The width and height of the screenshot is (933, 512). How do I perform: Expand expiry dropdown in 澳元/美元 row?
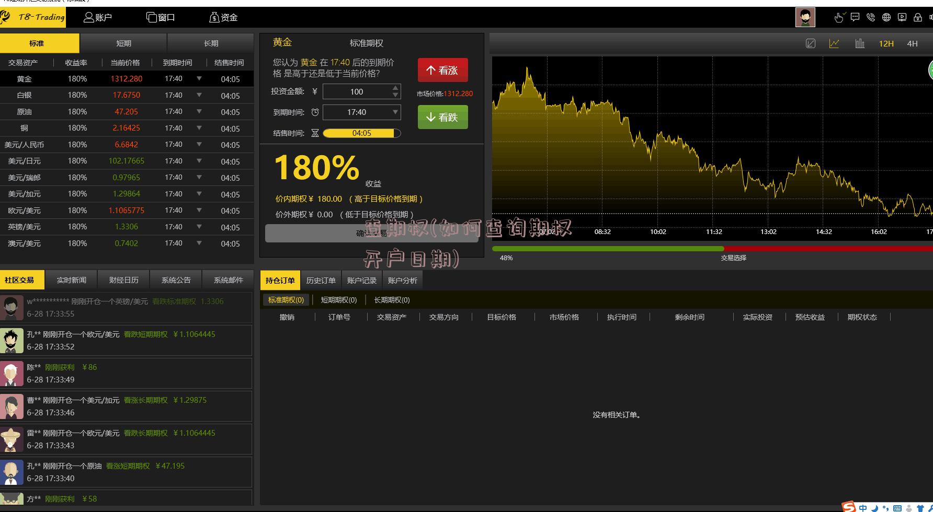click(x=199, y=243)
